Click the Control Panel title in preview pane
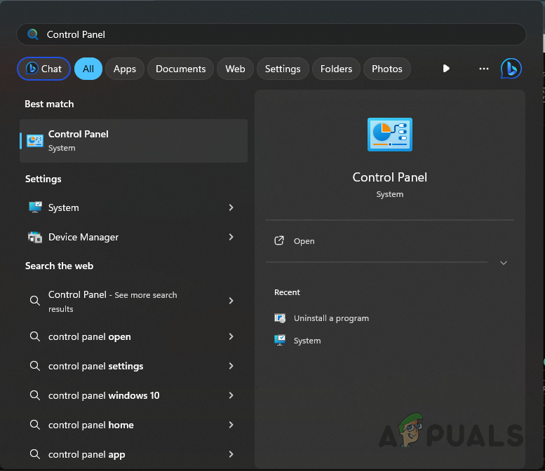545x471 pixels. (389, 177)
